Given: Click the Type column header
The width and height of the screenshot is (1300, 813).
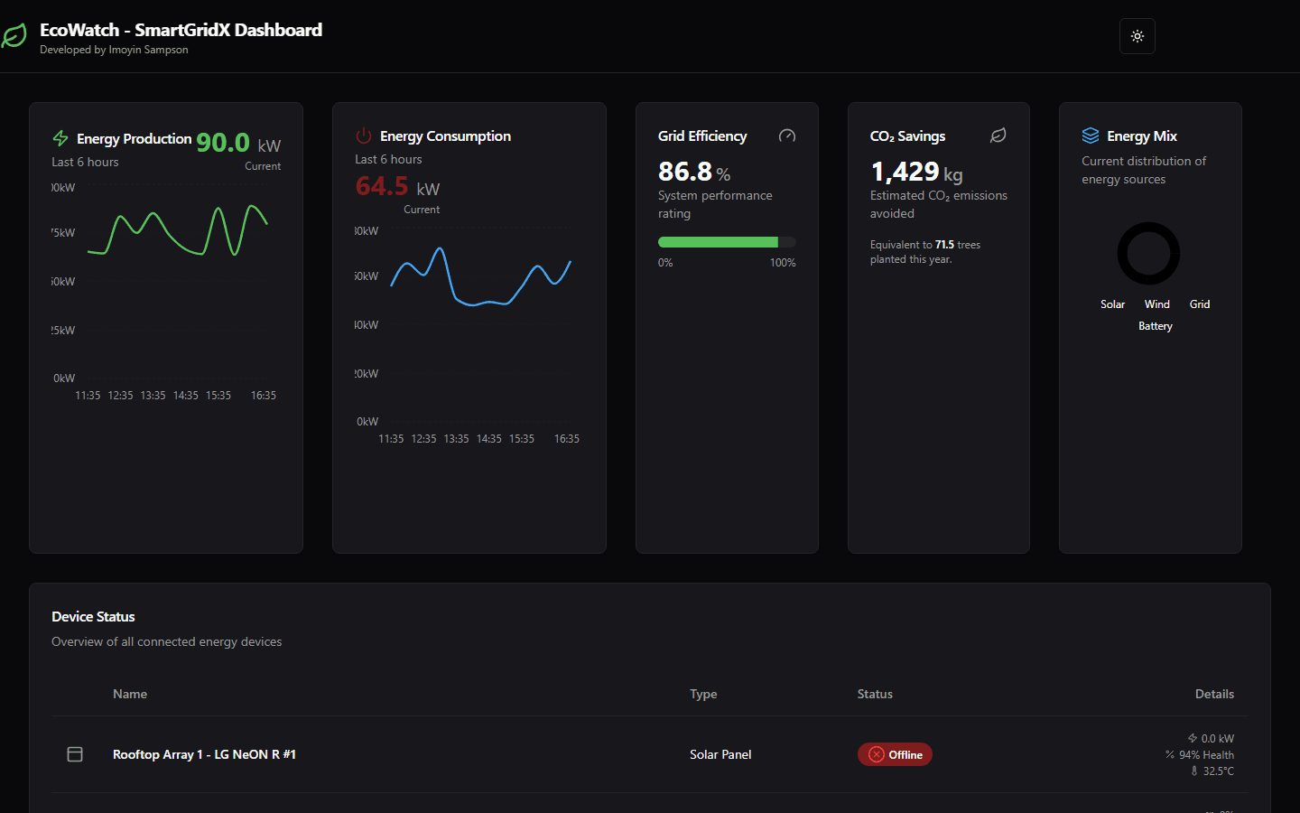Looking at the screenshot, I should (x=703, y=694).
